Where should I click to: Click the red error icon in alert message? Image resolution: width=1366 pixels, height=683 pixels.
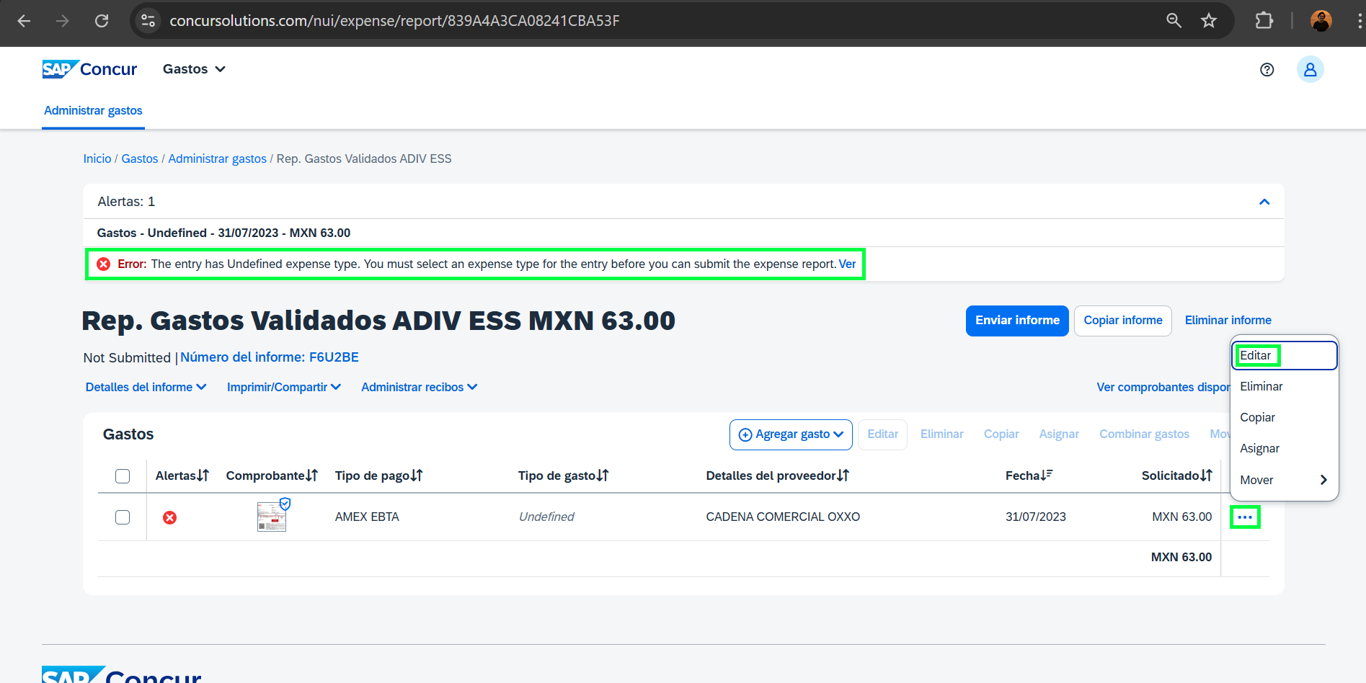104,264
